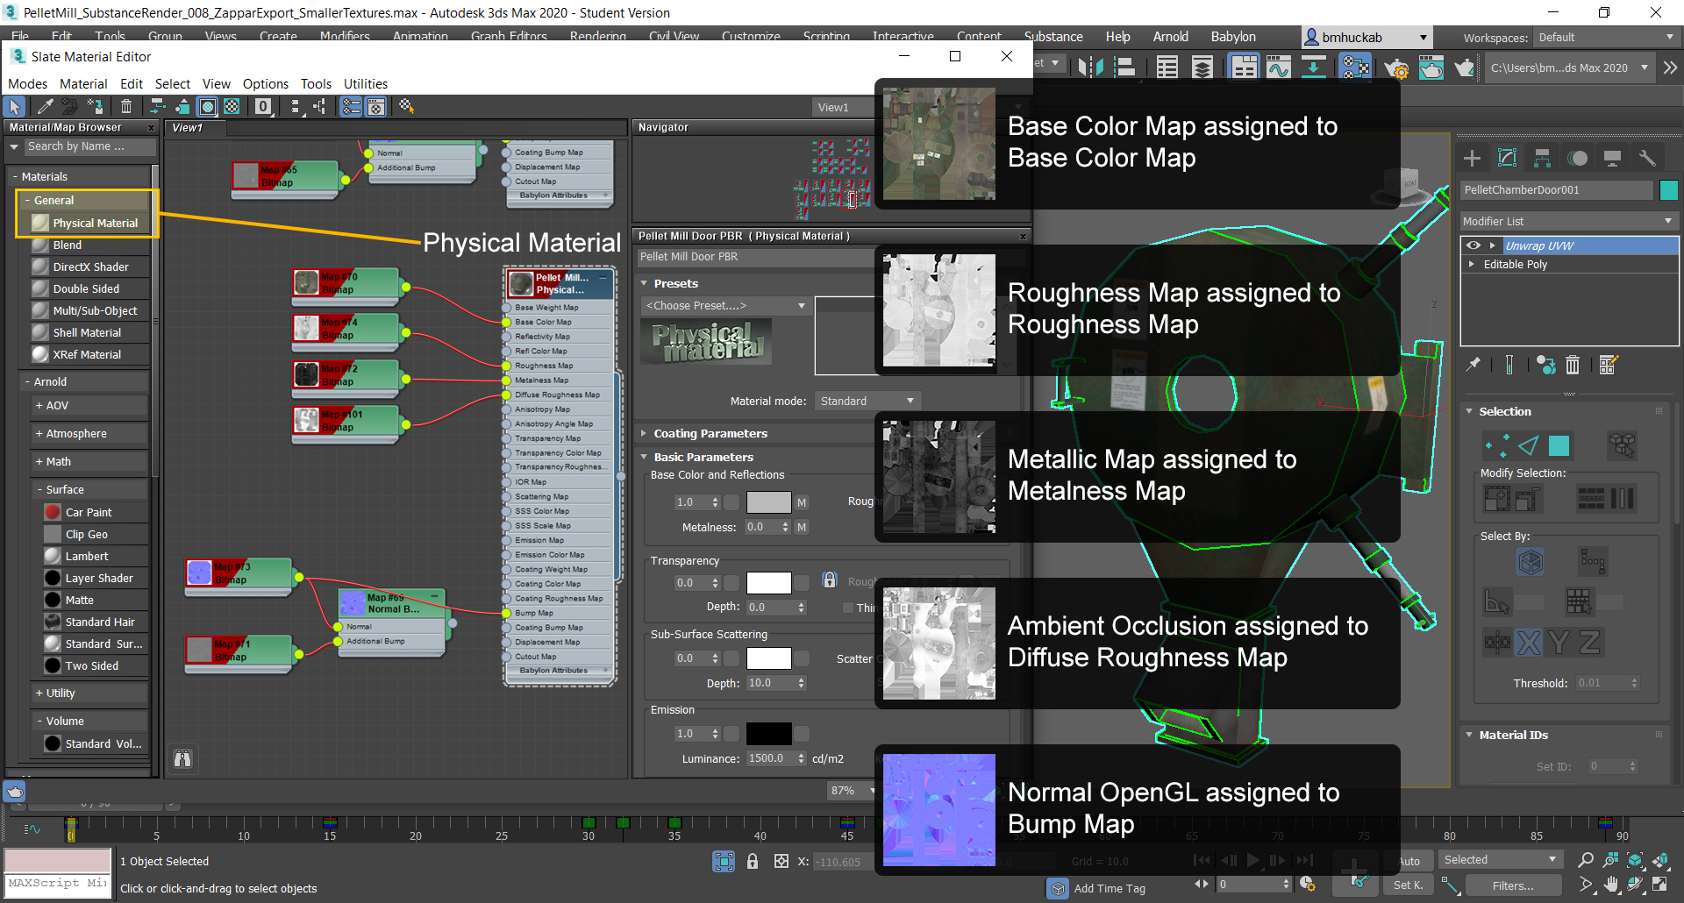
Task: Switch to Utilities wrench panel icon
Action: coord(1647,158)
